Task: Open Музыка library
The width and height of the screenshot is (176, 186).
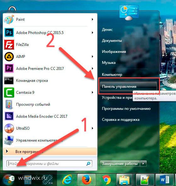Action: click(x=109, y=63)
